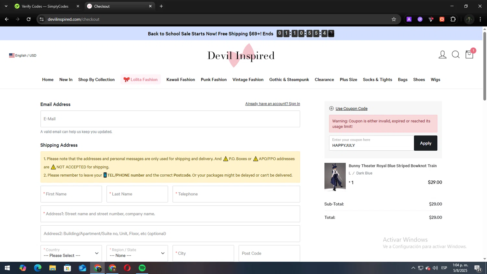Open Plus Size menu item
Viewport: 487px width, 274px height.
pyautogui.click(x=348, y=80)
